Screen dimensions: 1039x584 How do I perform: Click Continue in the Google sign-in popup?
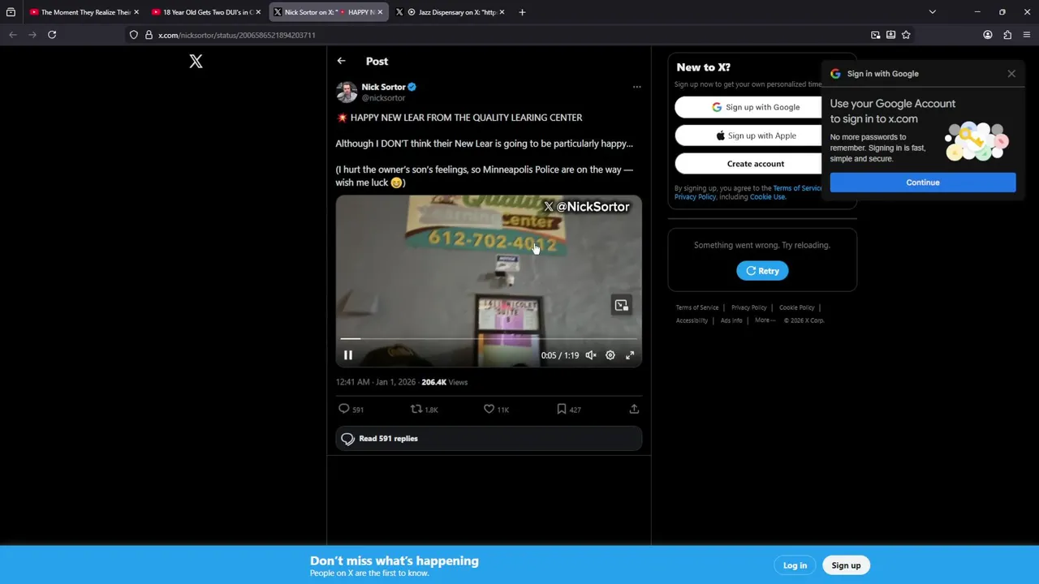923,182
